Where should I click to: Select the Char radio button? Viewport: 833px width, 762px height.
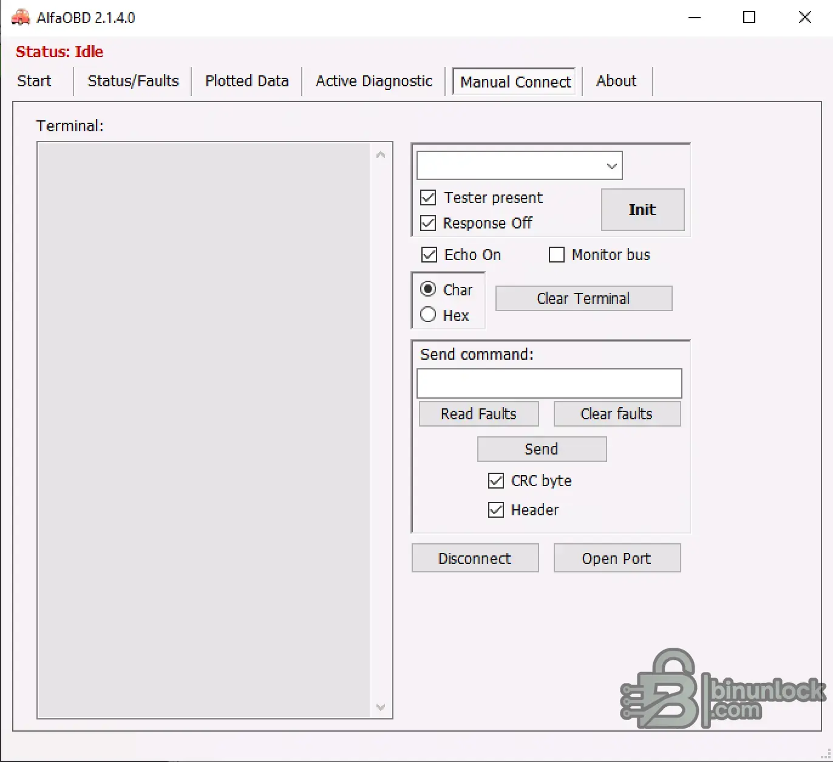(x=428, y=289)
